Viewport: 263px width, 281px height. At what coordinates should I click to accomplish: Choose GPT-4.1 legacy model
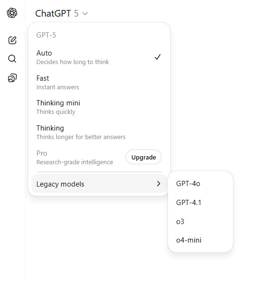coord(200,203)
